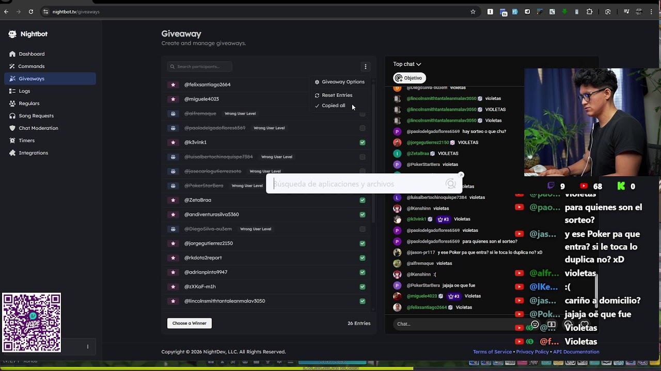Uncheck the checkbox for @rkdota2report
The height and width of the screenshot is (371, 661).
pos(363,258)
